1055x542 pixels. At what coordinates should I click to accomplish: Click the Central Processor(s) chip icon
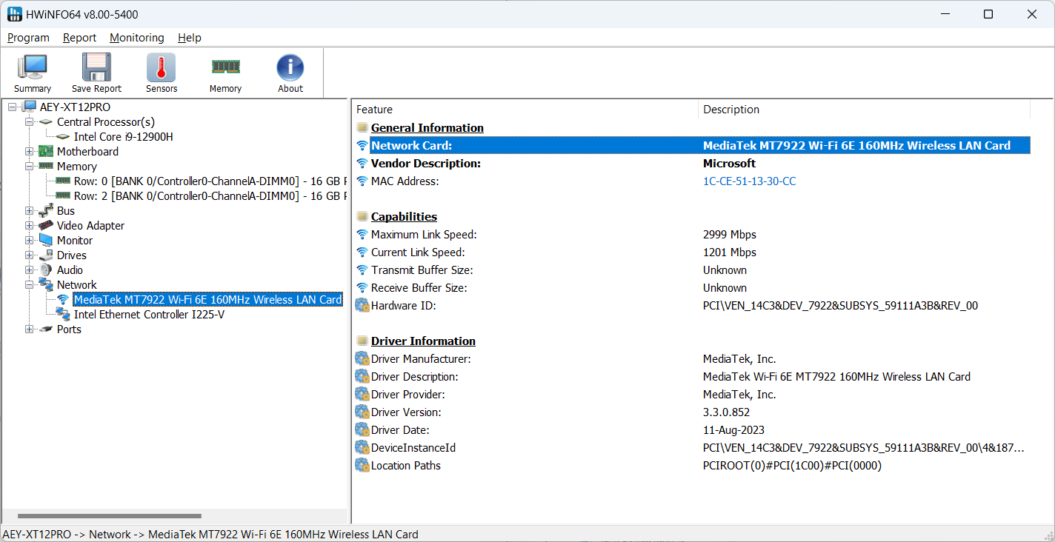46,122
